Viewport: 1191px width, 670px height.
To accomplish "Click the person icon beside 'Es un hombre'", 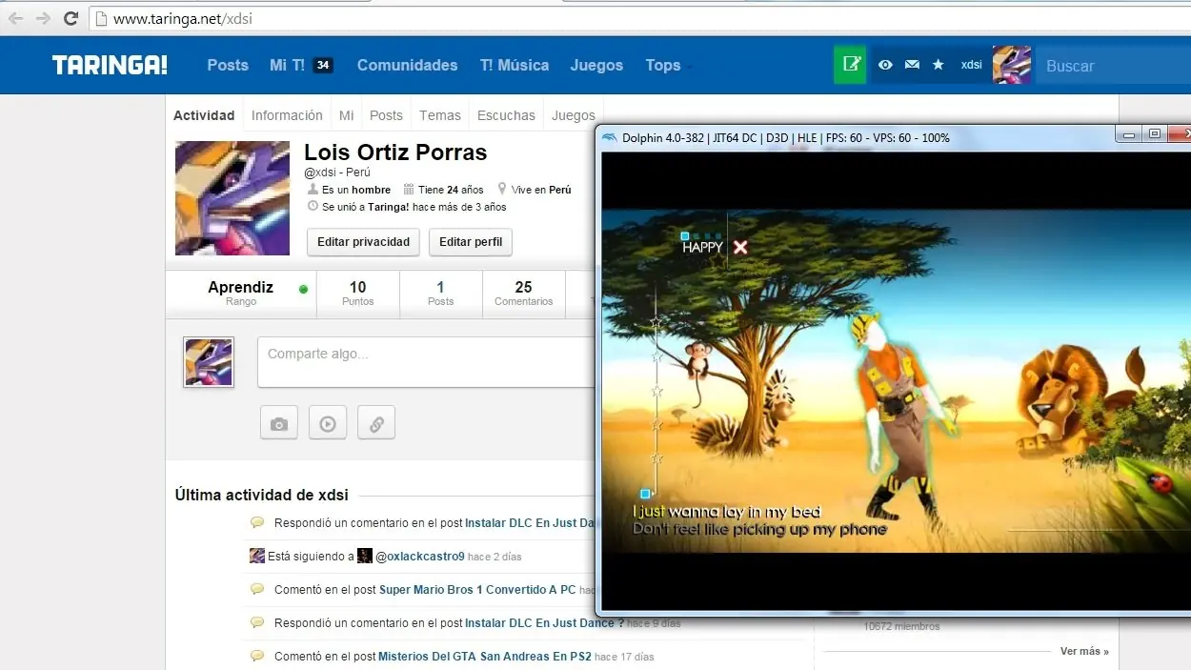I will click(313, 190).
